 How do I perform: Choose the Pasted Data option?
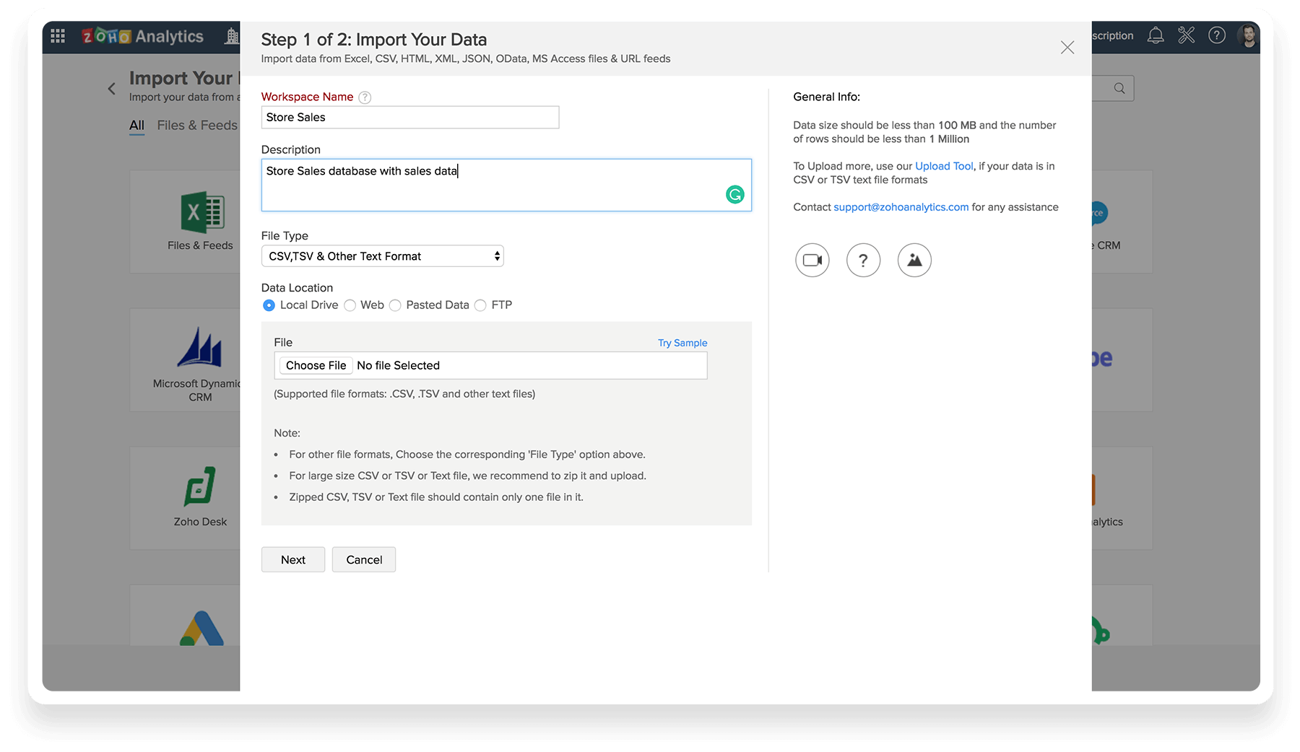[x=395, y=305]
